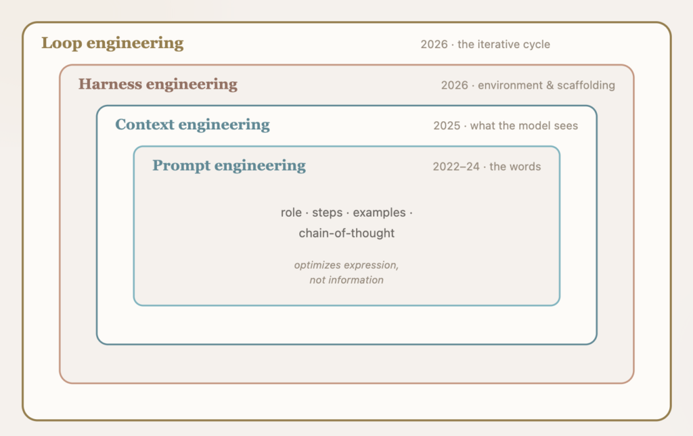The image size is (693, 436).
Task: Select the "2026 · the iterative cycle" label
Action: (x=485, y=44)
